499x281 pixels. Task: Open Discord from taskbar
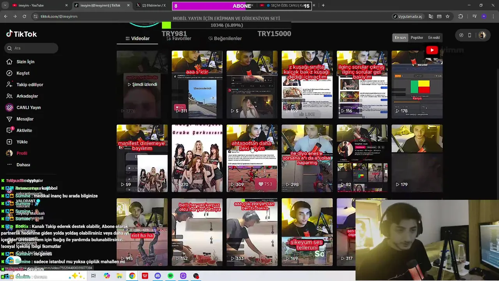tap(157, 276)
